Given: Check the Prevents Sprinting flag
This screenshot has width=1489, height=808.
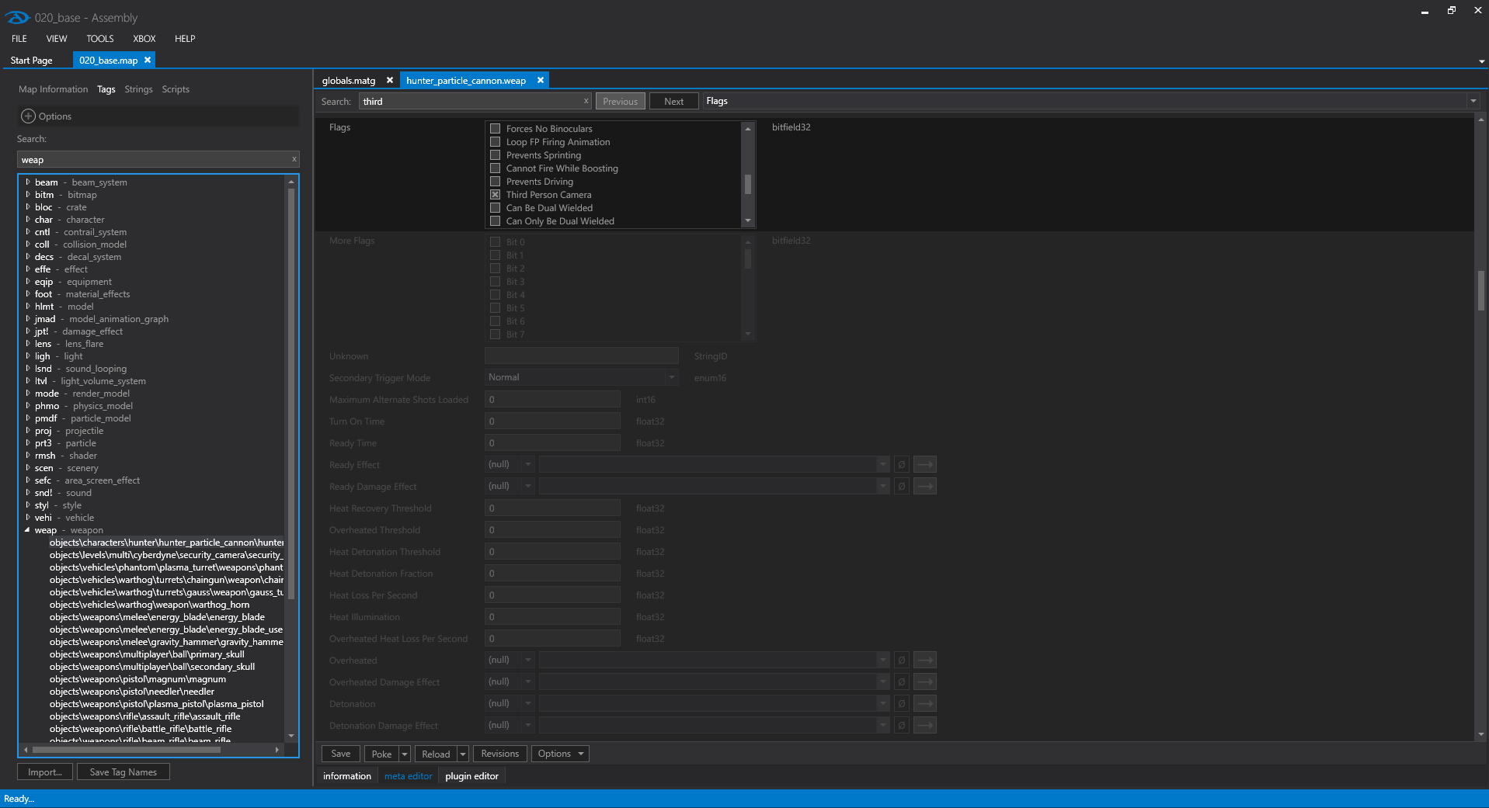Looking at the screenshot, I should click(x=495, y=155).
